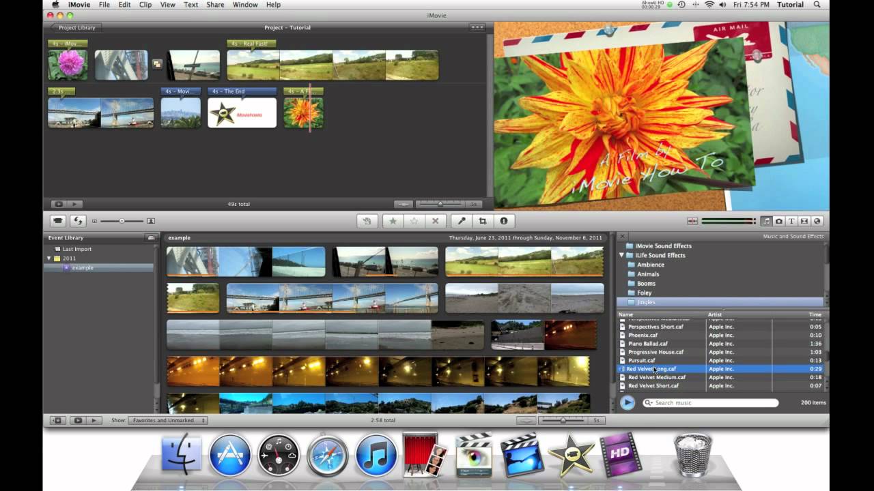Collapse the iLife Sound Effects folder
The image size is (874, 491).
tap(621, 255)
